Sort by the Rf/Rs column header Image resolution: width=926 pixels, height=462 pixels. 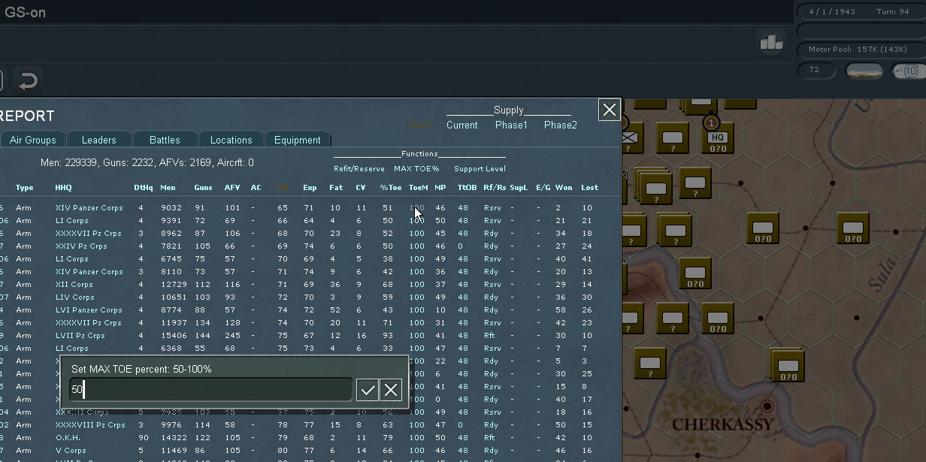(x=495, y=188)
